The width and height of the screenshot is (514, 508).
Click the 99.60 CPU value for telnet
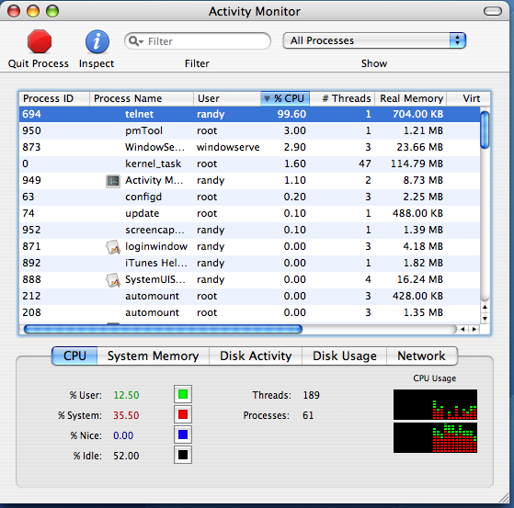291,114
